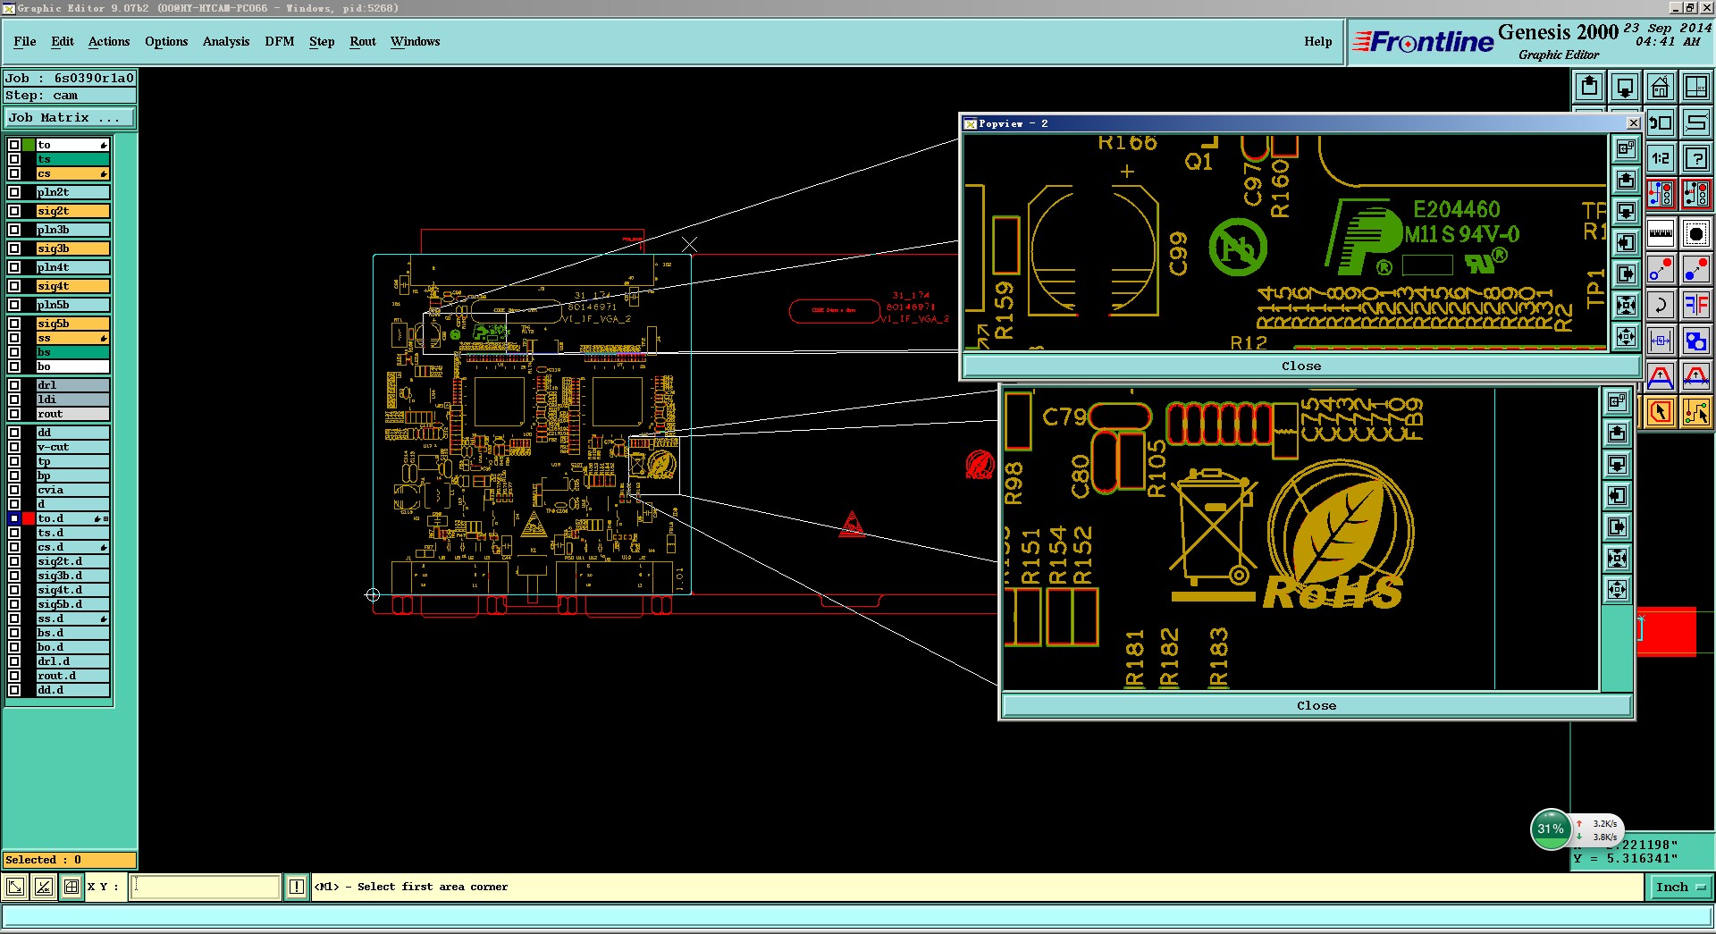Click hollow-blue-to-red point move icon

(x=1660, y=269)
